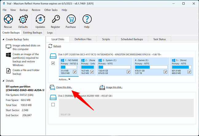This screenshot has width=199, height=136.
Task: Click the Refresh link
Action: click(x=57, y=46)
